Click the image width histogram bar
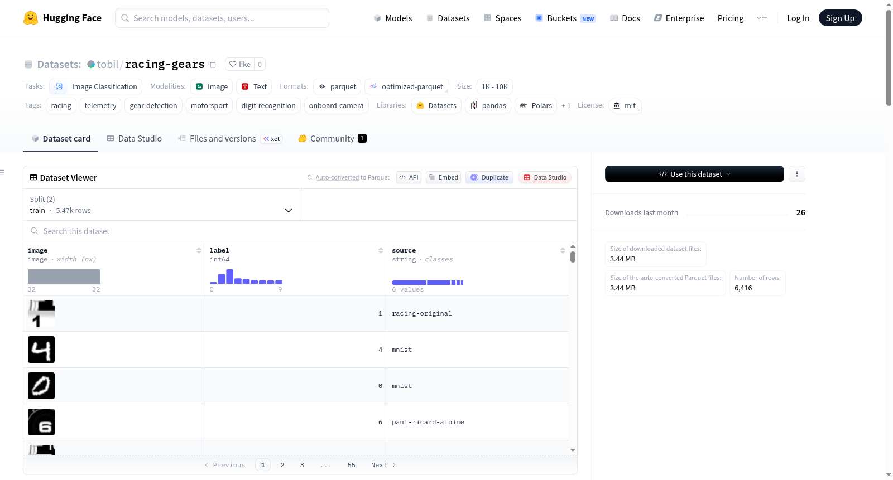 pos(64,277)
